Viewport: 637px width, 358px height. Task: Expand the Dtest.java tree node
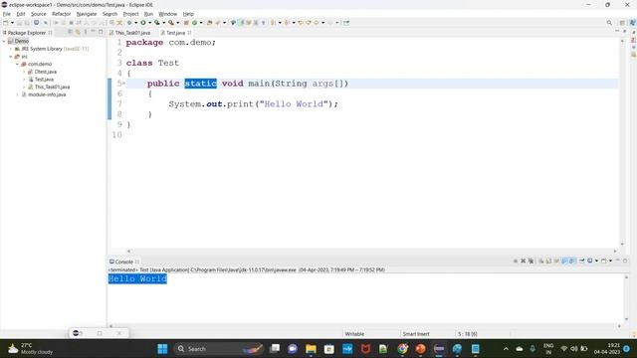tap(24, 72)
